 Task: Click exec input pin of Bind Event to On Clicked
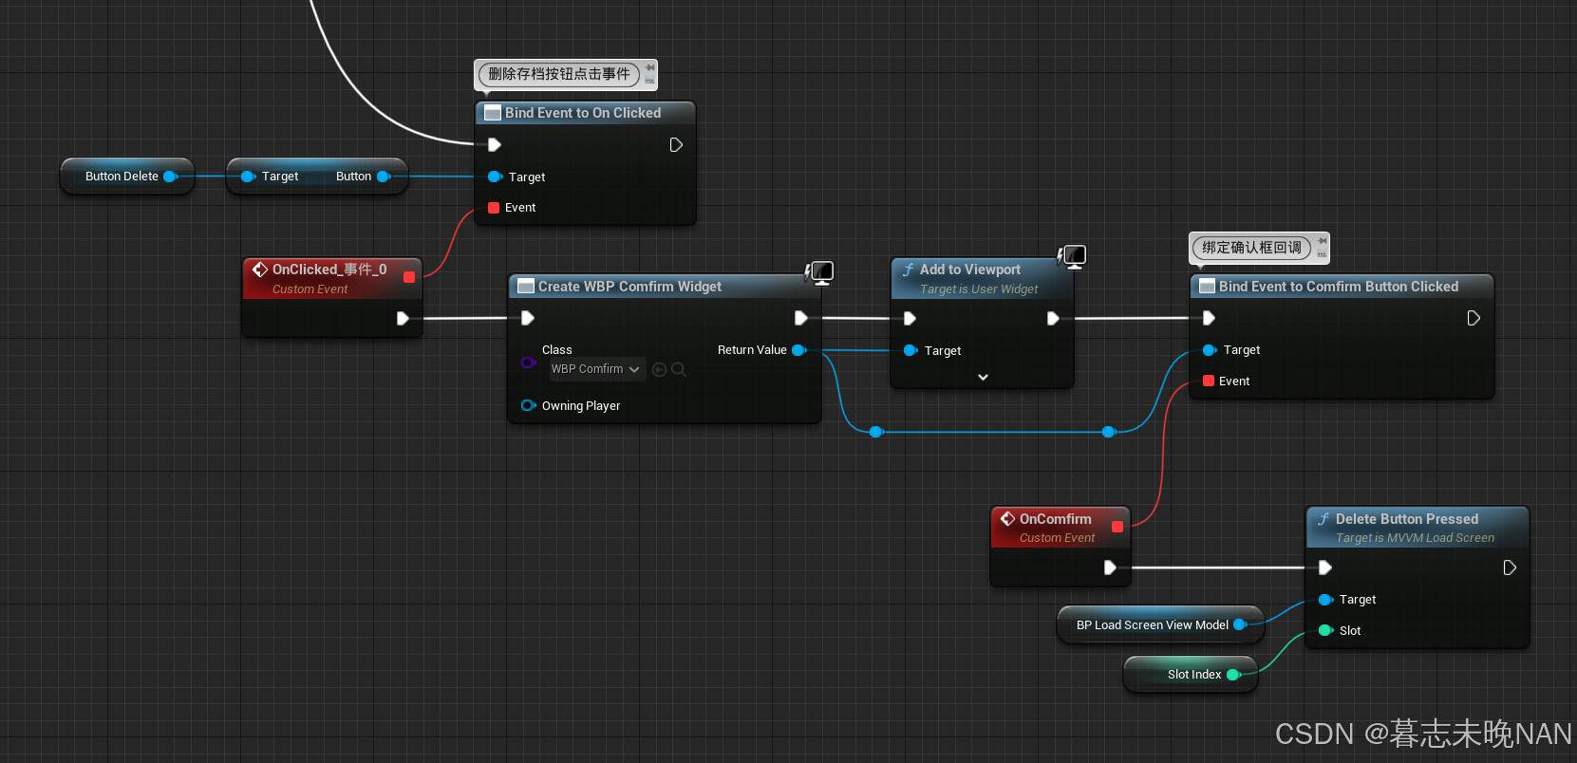coord(494,145)
